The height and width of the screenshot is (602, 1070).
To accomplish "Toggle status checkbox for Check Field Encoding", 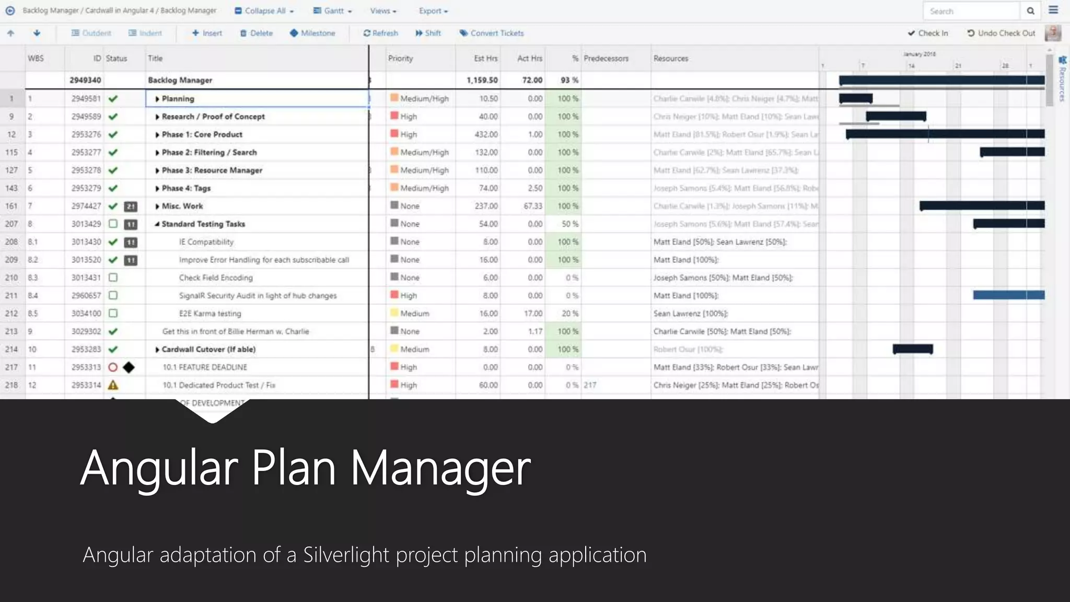I will 113,277.
